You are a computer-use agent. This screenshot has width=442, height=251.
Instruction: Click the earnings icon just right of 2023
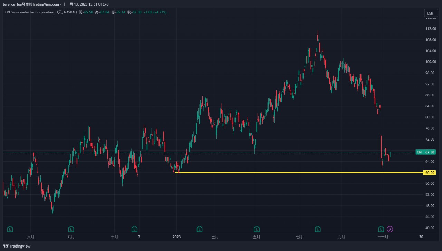point(199,229)
